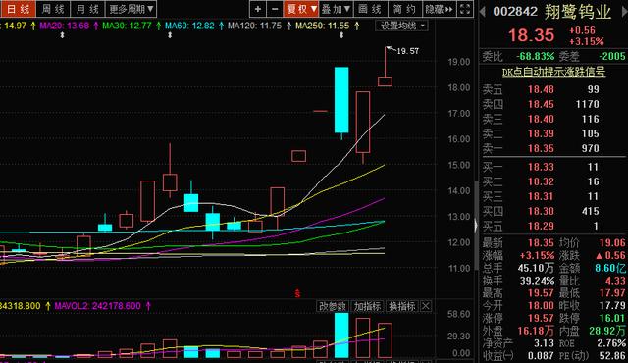The image size is (628, 363).
Task: Toggle 简约 simple view mode
Action: [x=404, y=9]
